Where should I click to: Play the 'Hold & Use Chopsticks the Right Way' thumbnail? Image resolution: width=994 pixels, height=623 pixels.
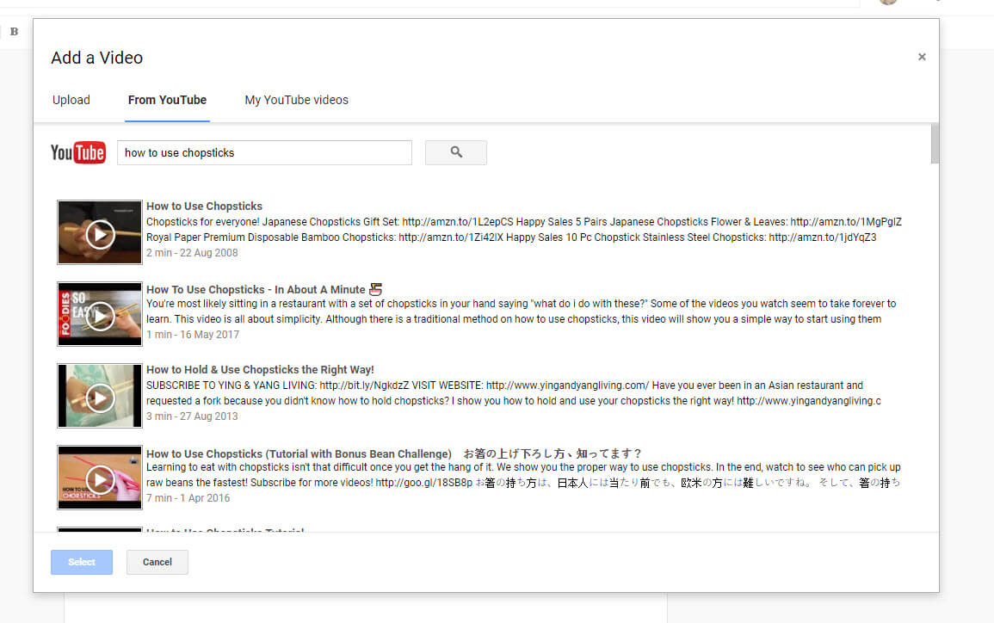pos(100,396)
